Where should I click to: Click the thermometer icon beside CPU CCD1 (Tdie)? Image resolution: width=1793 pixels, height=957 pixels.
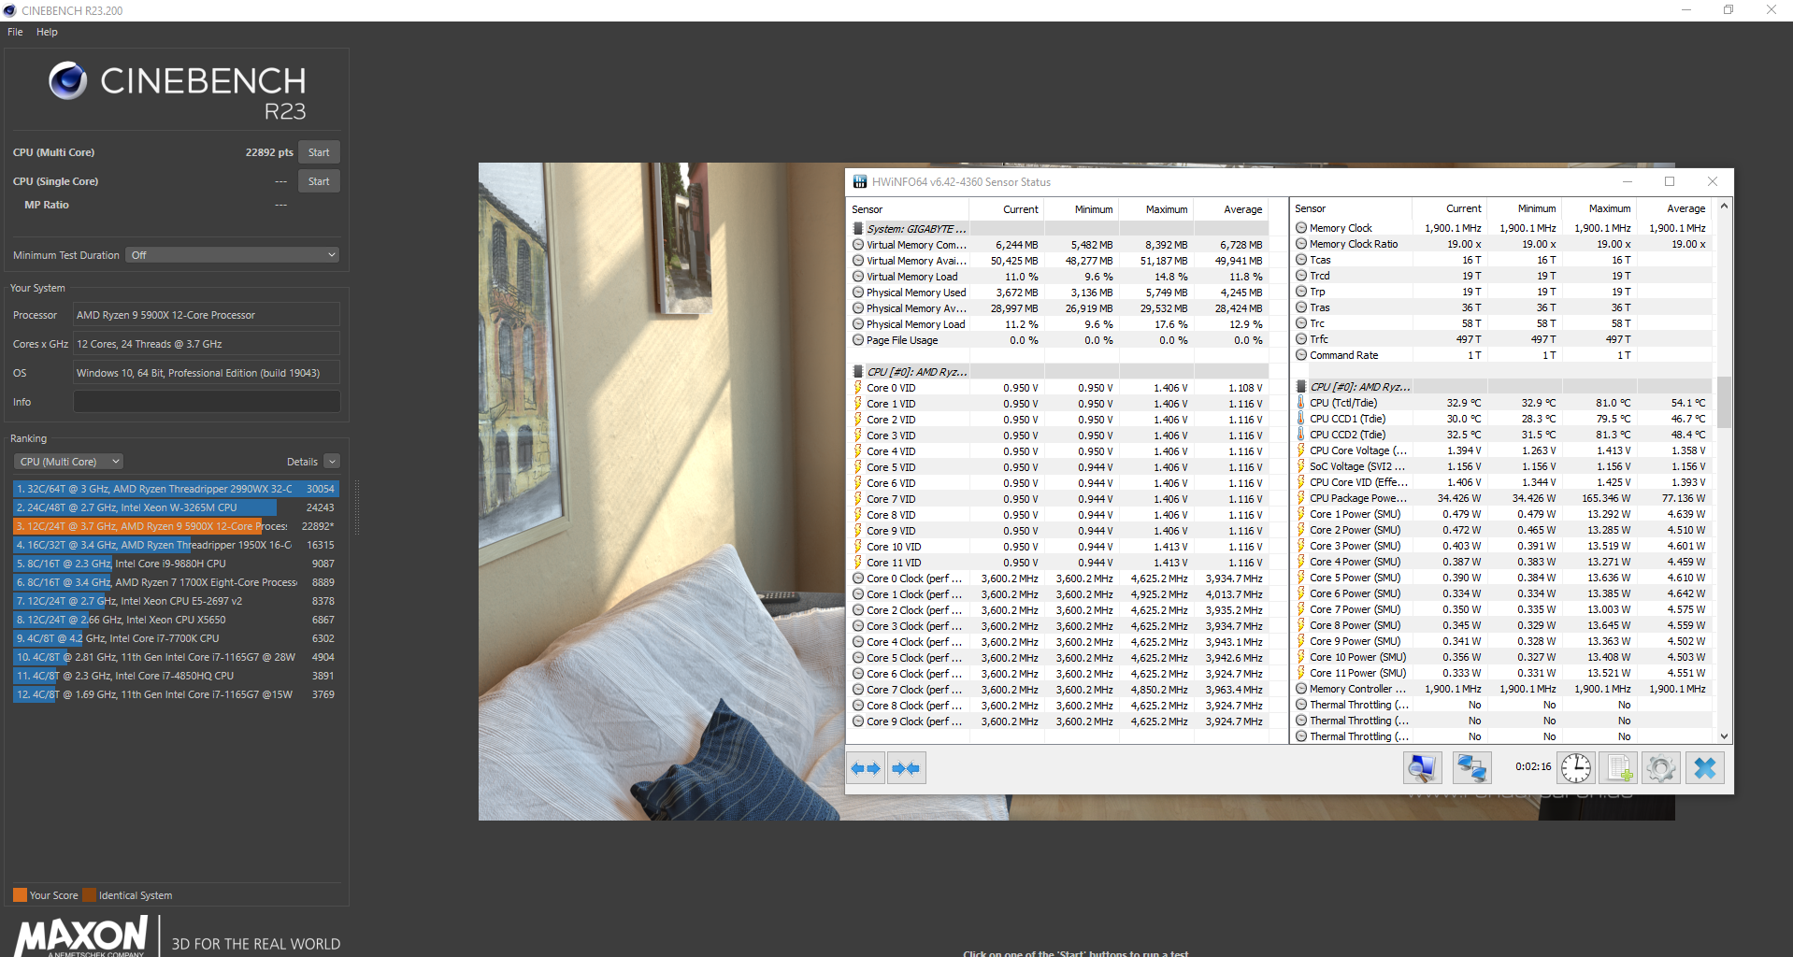pyautogui.click(x=1300, y=419)
